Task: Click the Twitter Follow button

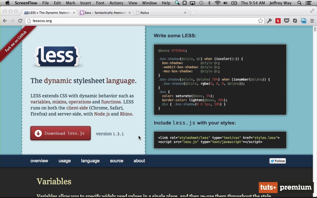Action: pyautogui.click(x=278, y=161)
